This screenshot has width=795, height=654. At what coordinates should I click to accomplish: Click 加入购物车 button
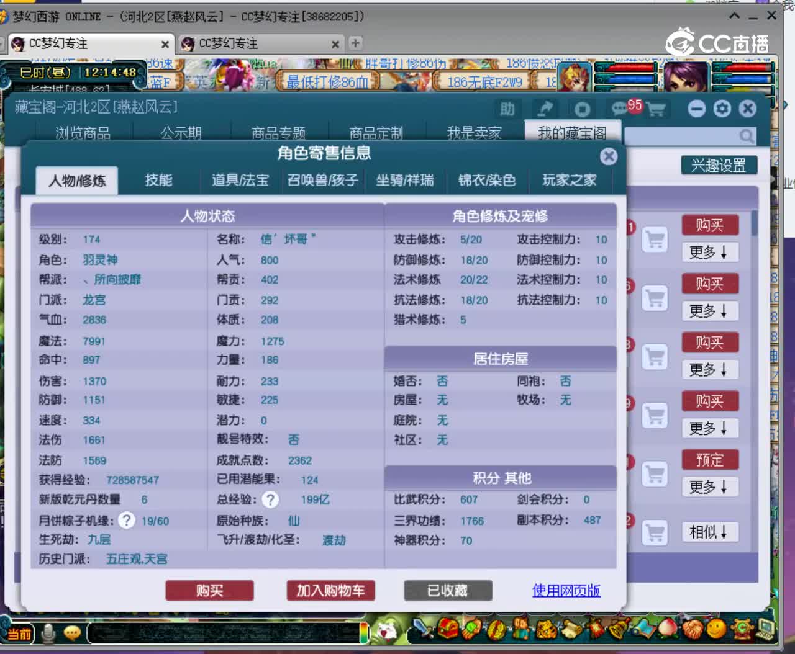coord(330,590)
